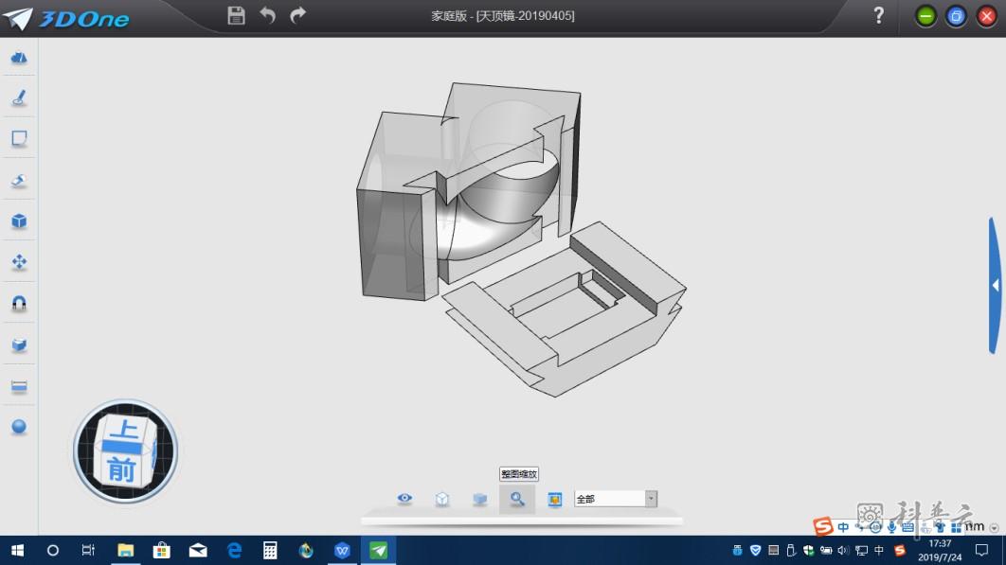Minimize the 3D One window
The image size is (1006, 565).
[925, 16]
